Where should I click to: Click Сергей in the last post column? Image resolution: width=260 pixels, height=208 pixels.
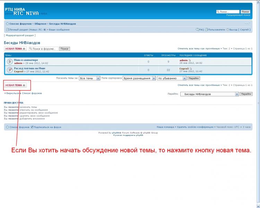click(184, 69)
